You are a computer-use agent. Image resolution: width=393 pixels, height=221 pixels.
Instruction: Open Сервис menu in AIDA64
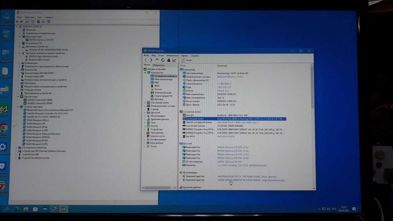point(184,56)
